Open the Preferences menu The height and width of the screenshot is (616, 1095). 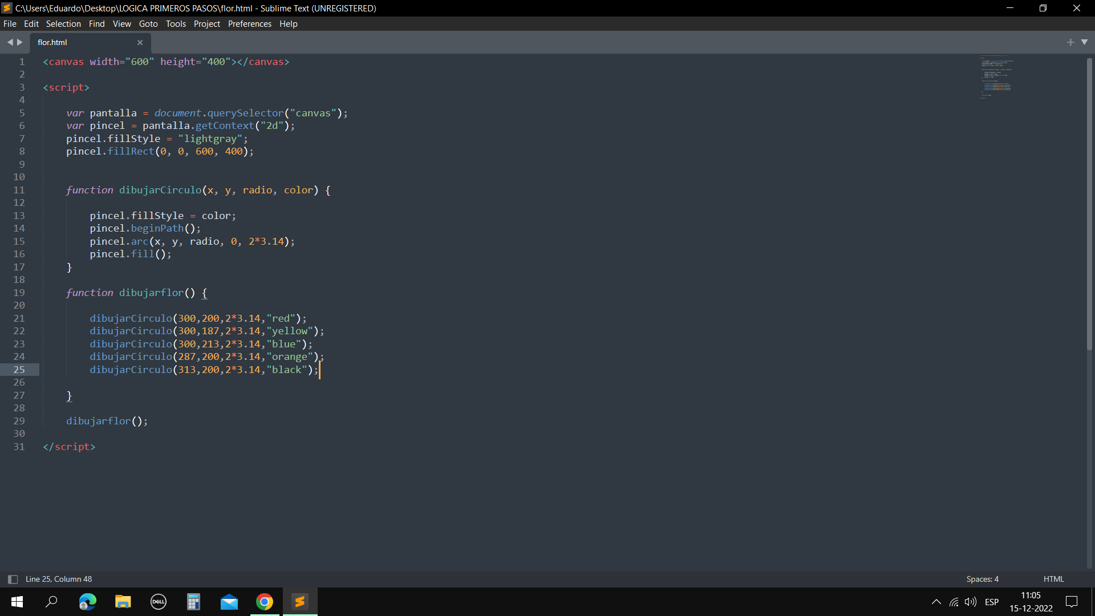[249, 23]
